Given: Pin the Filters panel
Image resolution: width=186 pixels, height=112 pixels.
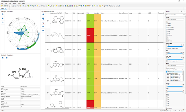Looking at the screenshot, I should point(181,11).
